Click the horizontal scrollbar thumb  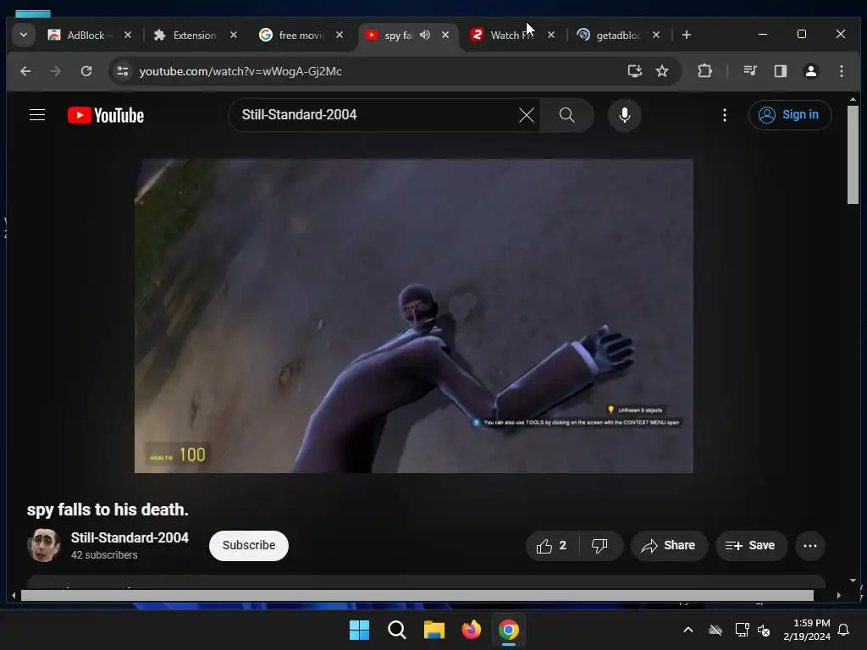pos(417,595)
